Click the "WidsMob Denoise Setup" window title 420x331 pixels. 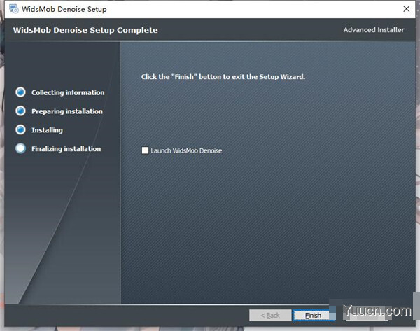tap(64, 9)
